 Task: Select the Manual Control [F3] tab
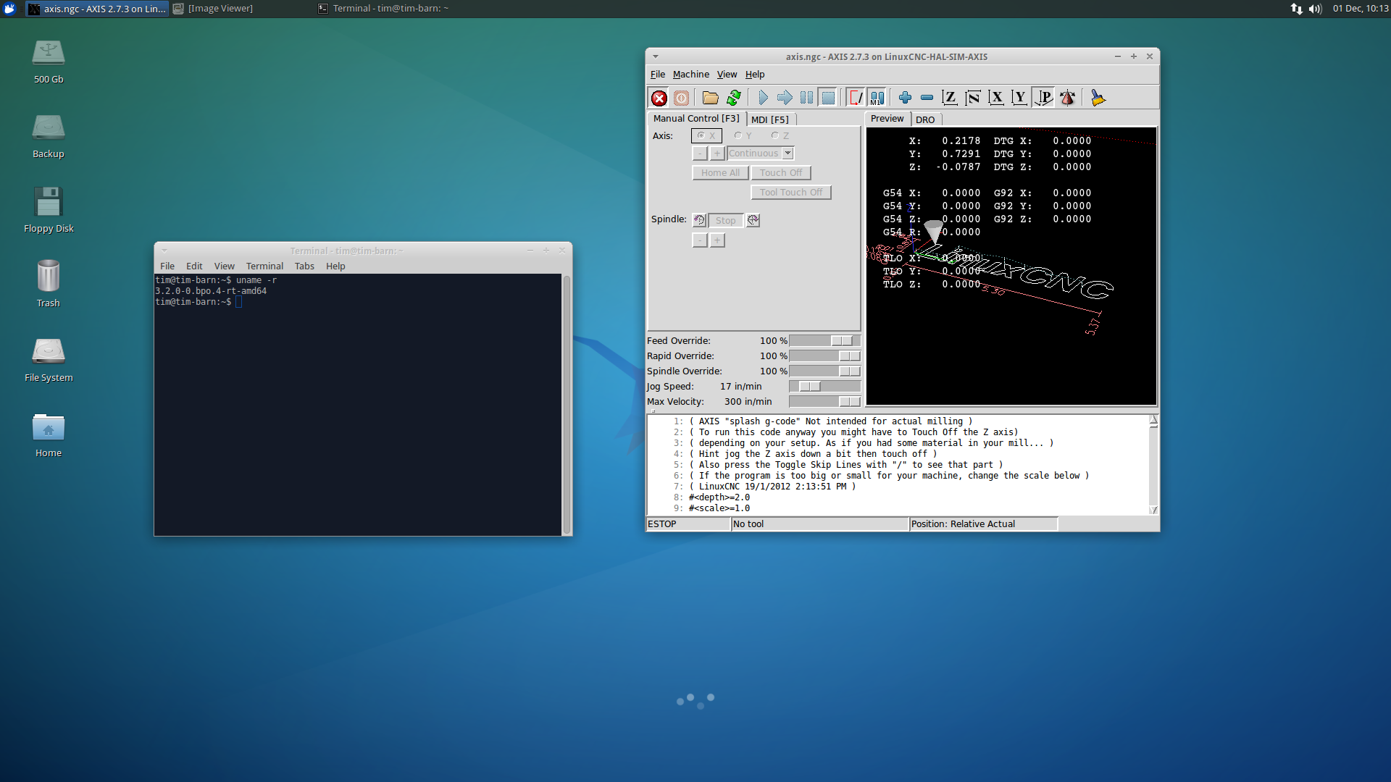(x=696, y=119)
